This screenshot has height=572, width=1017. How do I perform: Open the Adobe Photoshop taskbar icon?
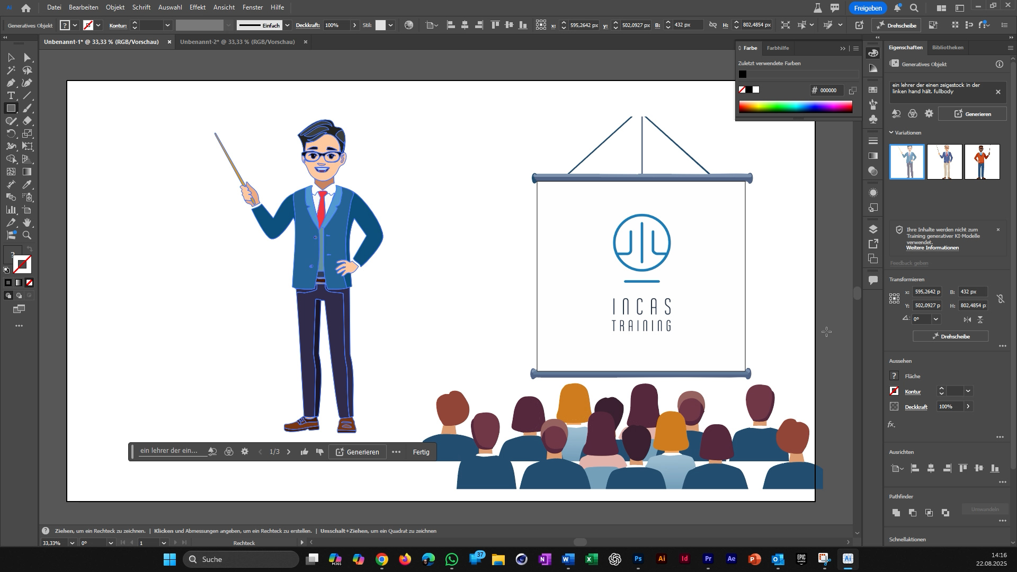coord(638,559)
